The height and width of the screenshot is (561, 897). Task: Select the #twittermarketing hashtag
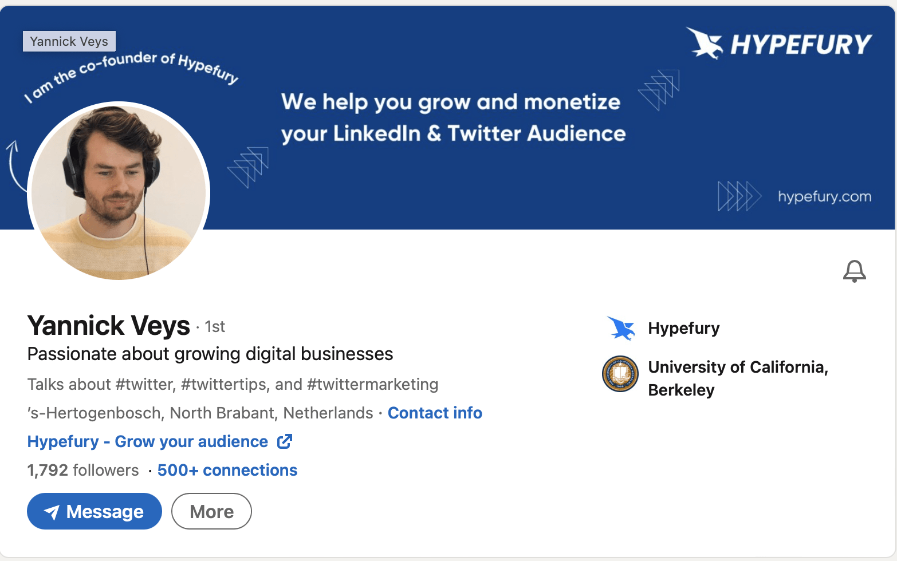[372, 384]
